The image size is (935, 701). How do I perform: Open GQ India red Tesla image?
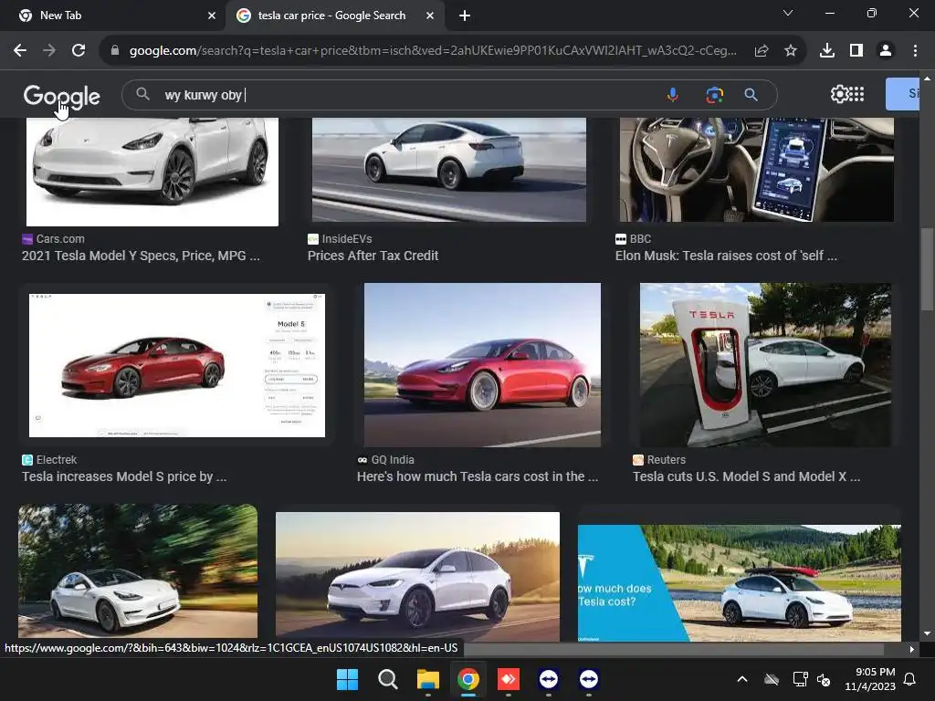click(x=482, y=365)
